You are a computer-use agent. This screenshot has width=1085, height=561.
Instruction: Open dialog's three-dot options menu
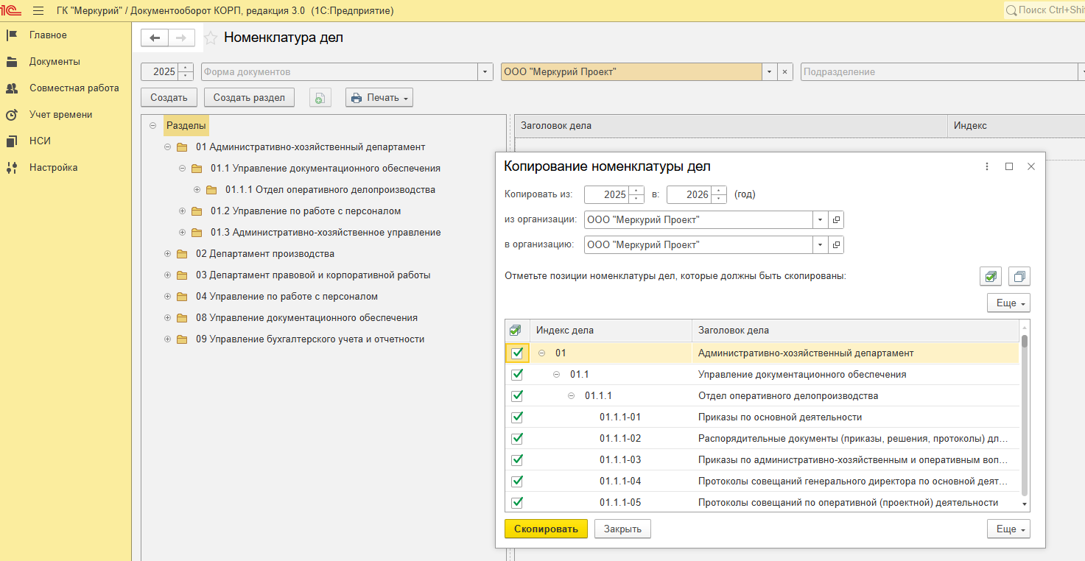click(x=987, y=167)
